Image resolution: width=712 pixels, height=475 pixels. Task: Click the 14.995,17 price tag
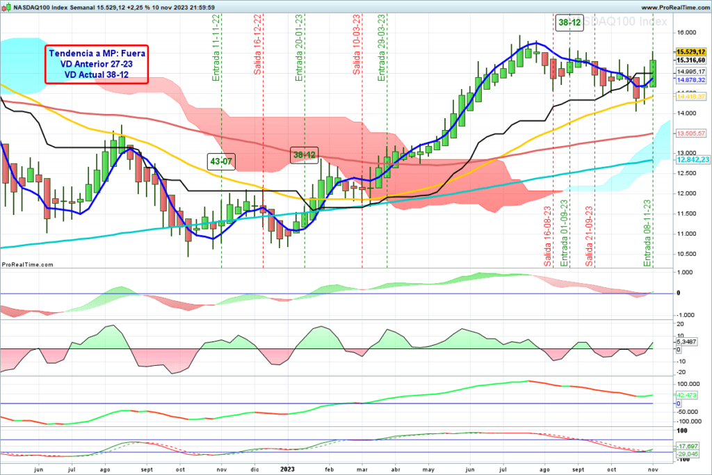(690, 72)
